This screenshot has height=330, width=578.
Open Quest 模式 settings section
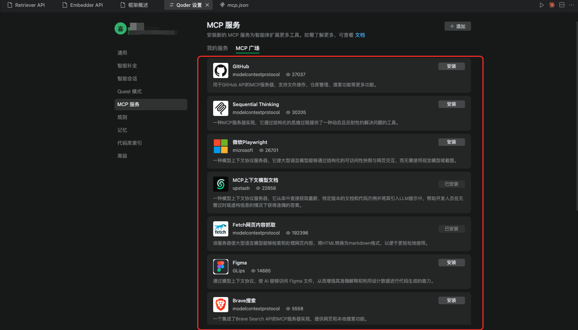(151, 91)
